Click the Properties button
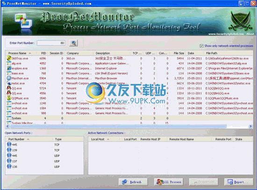This screenshot has width=257, height=190. (204, 182)
